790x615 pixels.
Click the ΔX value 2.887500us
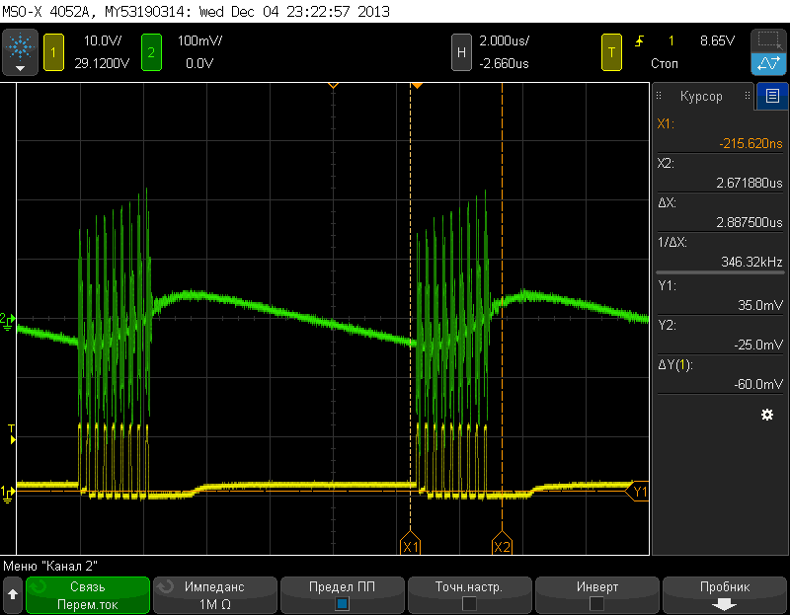[750, 222]
